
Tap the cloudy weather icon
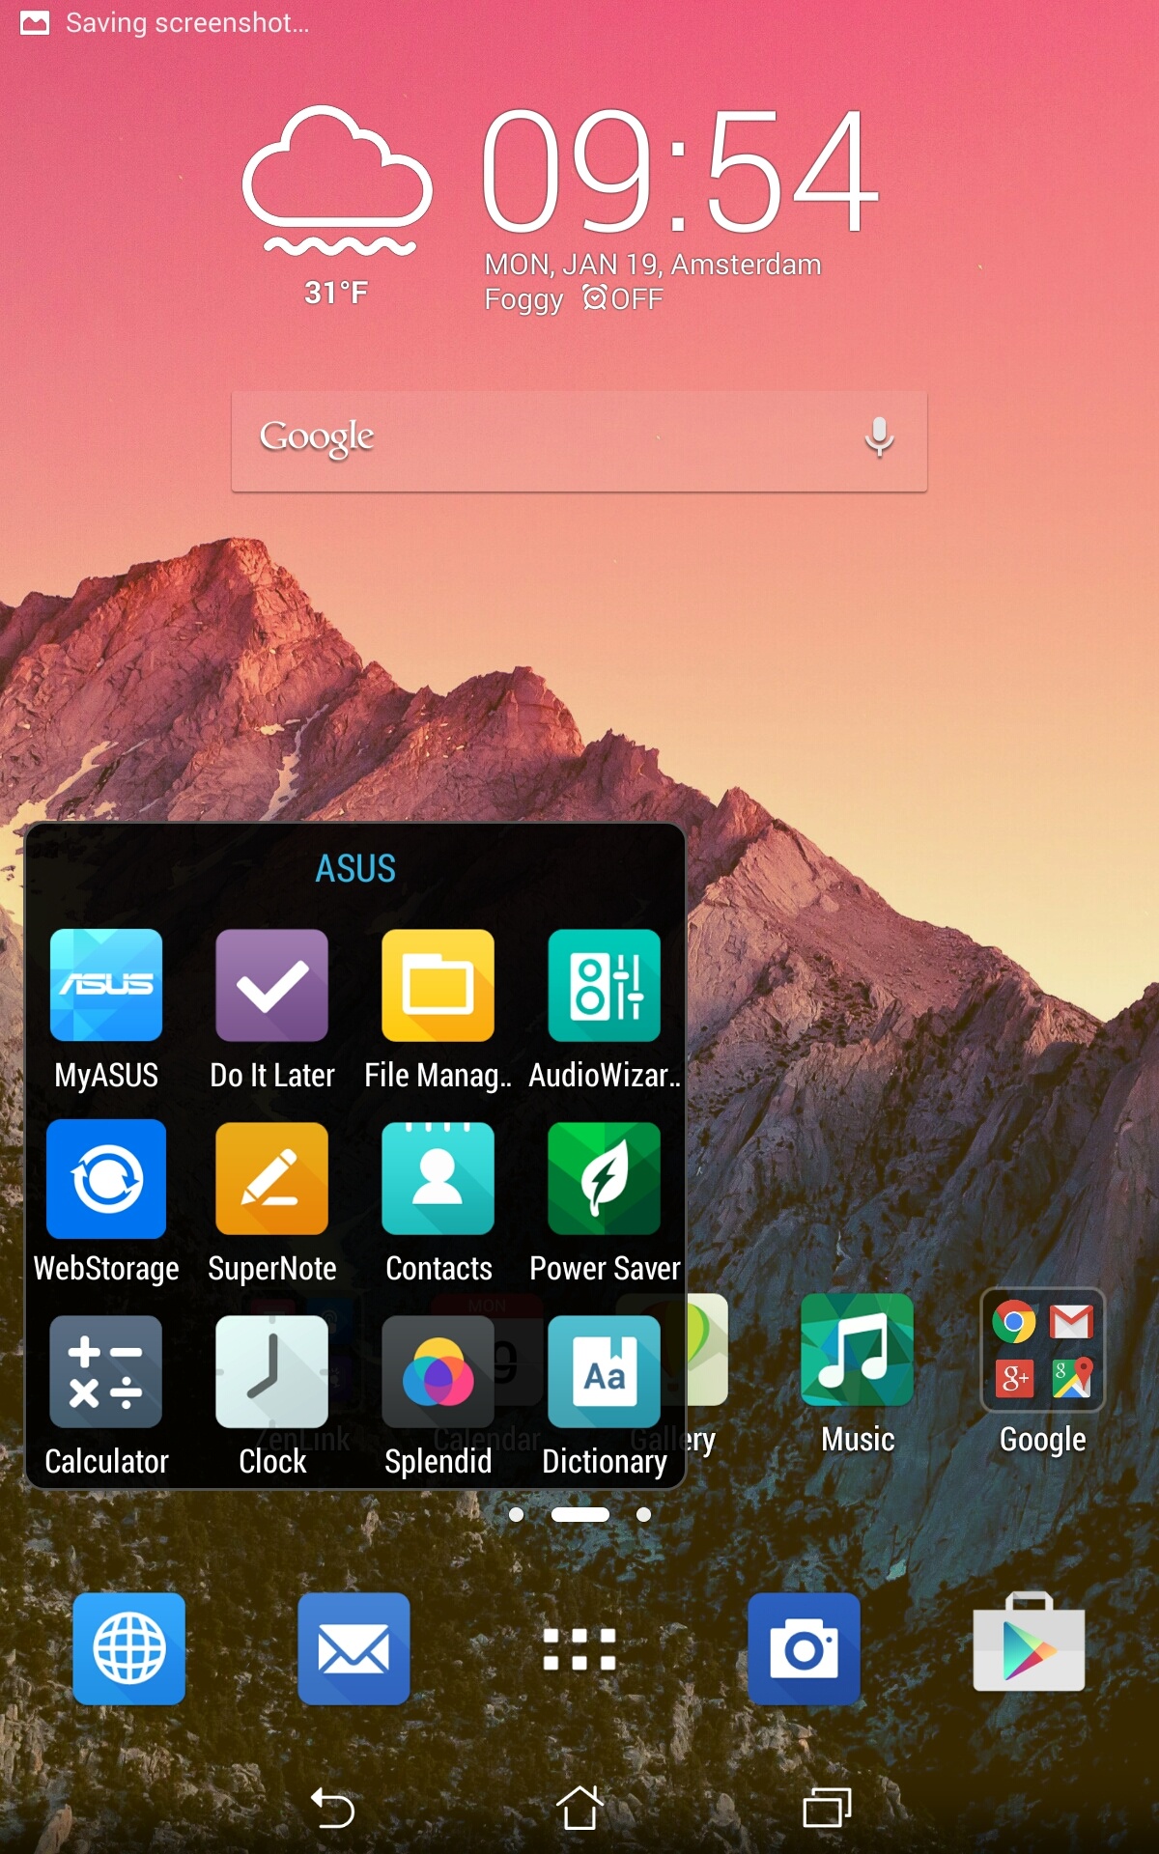337,181
